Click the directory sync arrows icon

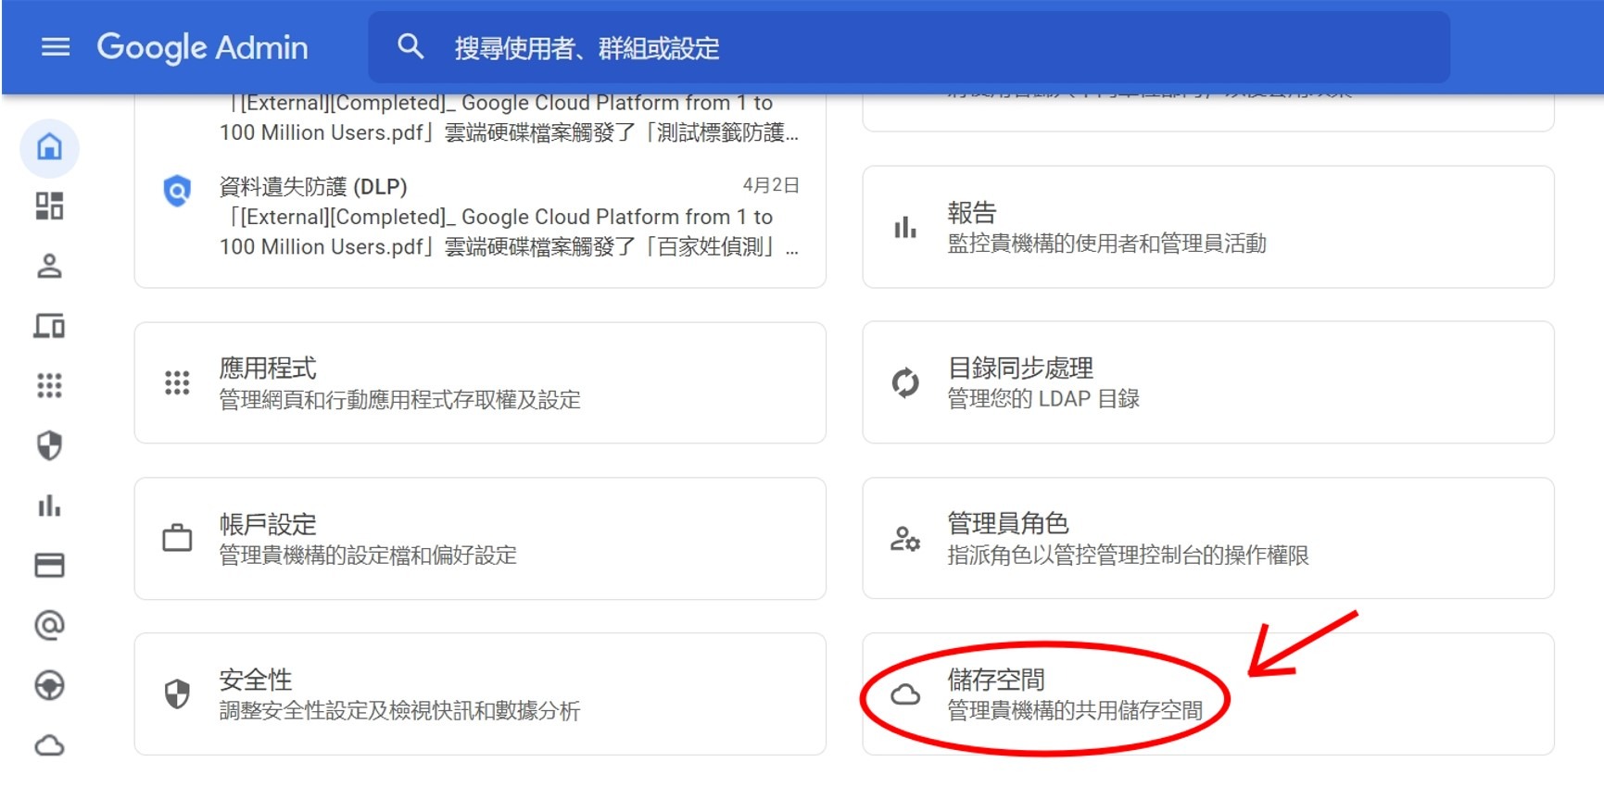click(905, 382)
